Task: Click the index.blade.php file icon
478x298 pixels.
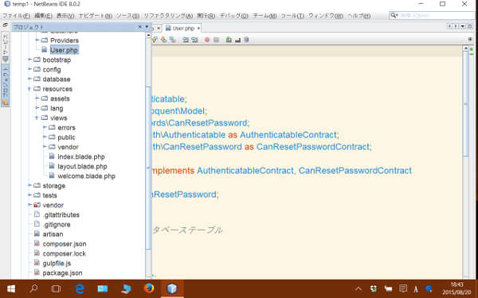Action: pos(52,157)
